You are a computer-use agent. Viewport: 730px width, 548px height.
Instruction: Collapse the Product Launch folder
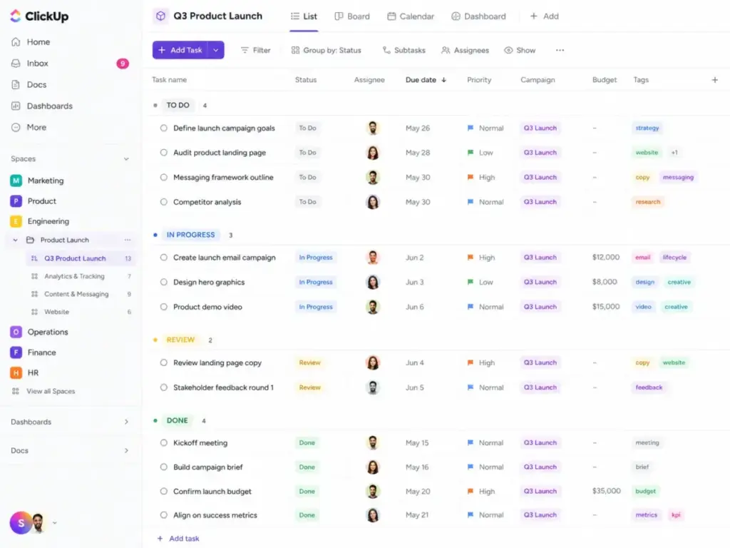[x=16, y=240]
